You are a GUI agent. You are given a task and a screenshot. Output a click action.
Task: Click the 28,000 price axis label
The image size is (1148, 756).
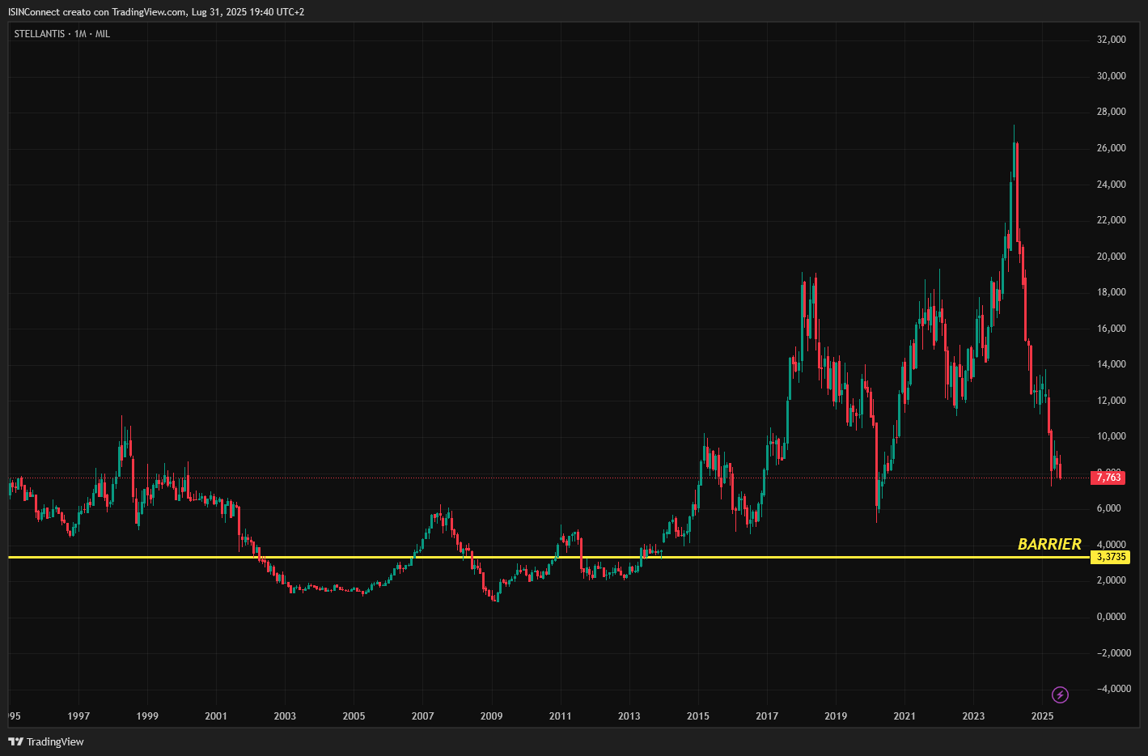tap(1112, 112)
